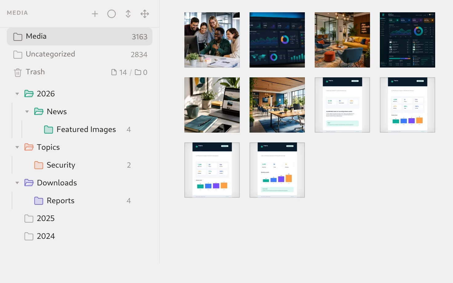Click the Featured Images folder icon
Screen dimensions: 453x283
click(49, 130)
